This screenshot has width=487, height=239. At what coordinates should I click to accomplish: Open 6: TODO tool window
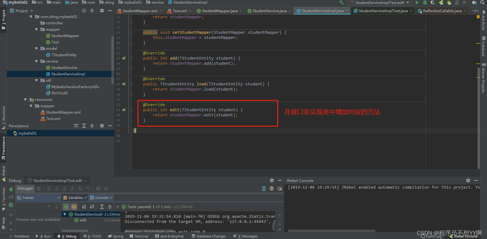(92, 236)
